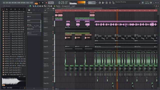Viewport: 160px width, 90px height.
Task: Click the pause button in transport
Action: click(39, 3)
